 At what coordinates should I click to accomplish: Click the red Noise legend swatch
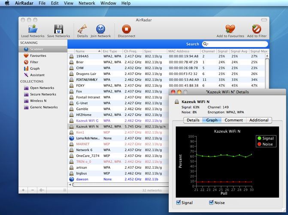pyautogui.click(x=259, y=144)
